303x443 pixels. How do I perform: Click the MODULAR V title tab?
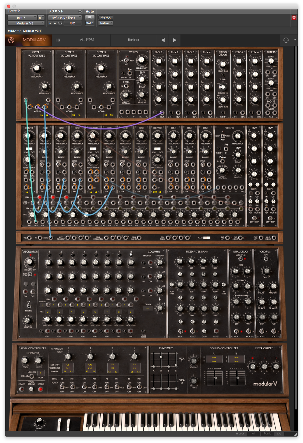click(34, 40)
